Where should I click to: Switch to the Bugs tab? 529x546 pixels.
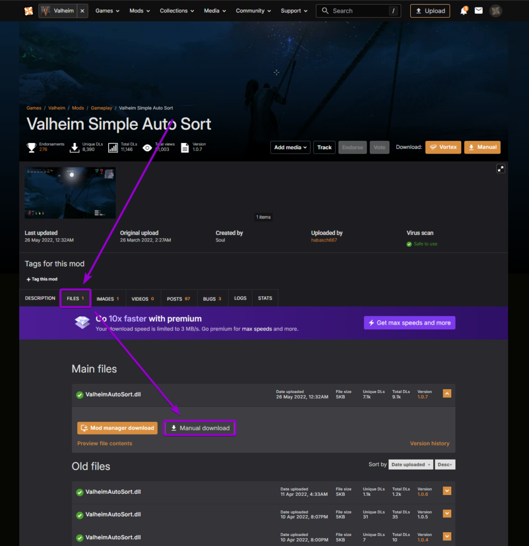pos(212,299)
